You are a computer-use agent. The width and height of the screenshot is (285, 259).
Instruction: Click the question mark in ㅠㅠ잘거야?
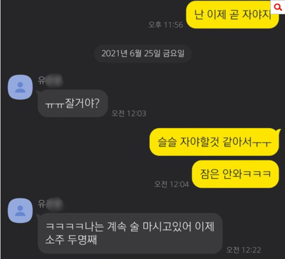pyautogui.click(x=97, y=103)
